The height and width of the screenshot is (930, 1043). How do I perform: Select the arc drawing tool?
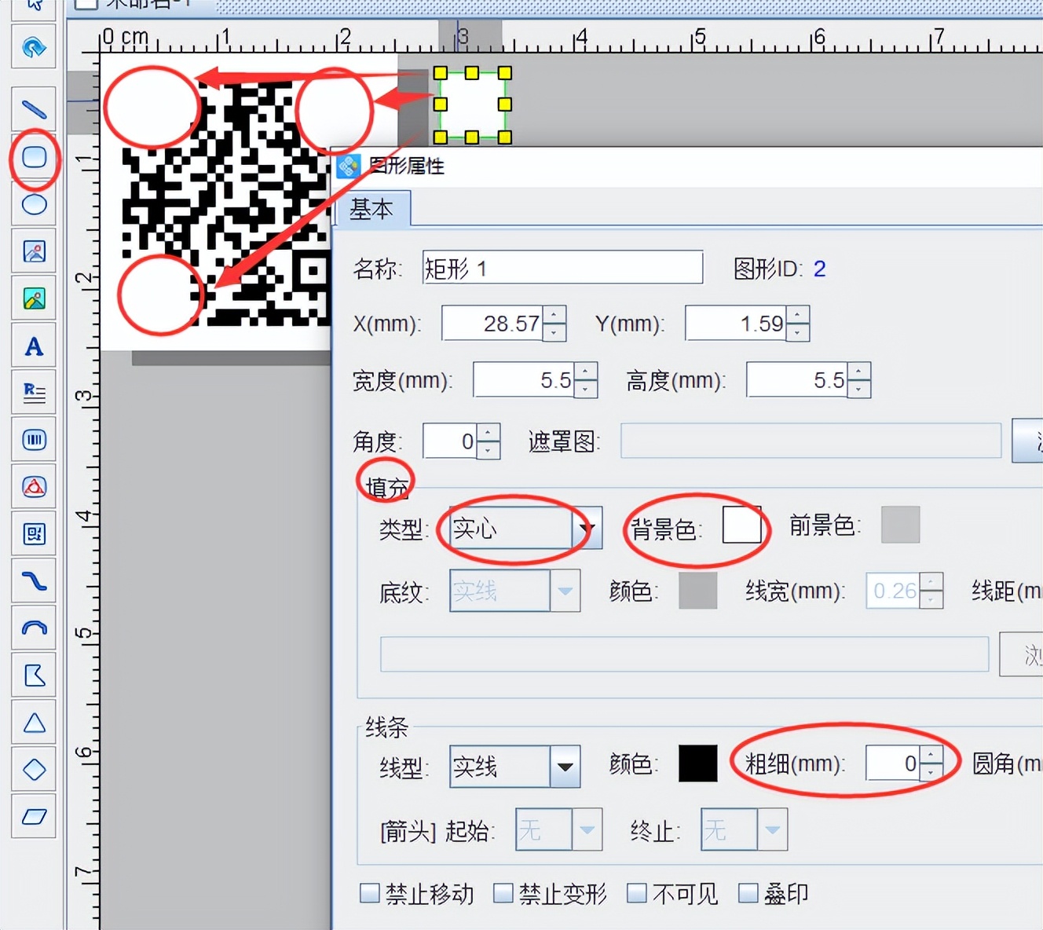[34, 628]
